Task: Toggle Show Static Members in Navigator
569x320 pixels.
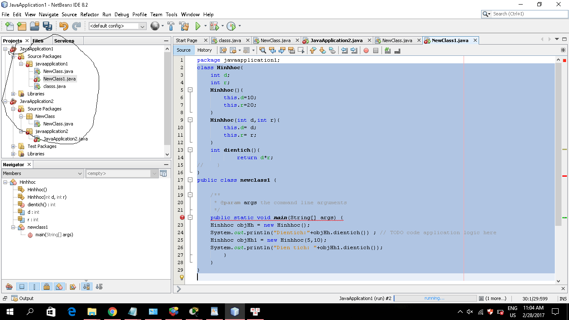Action: coord(35,287)
